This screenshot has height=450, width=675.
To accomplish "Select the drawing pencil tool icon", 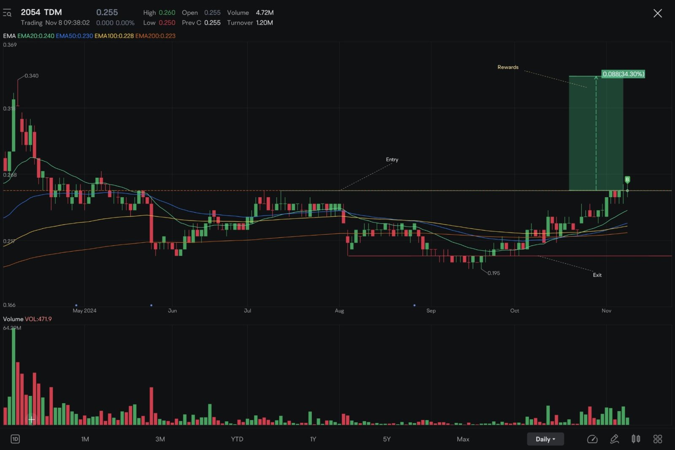I will 615,439.
